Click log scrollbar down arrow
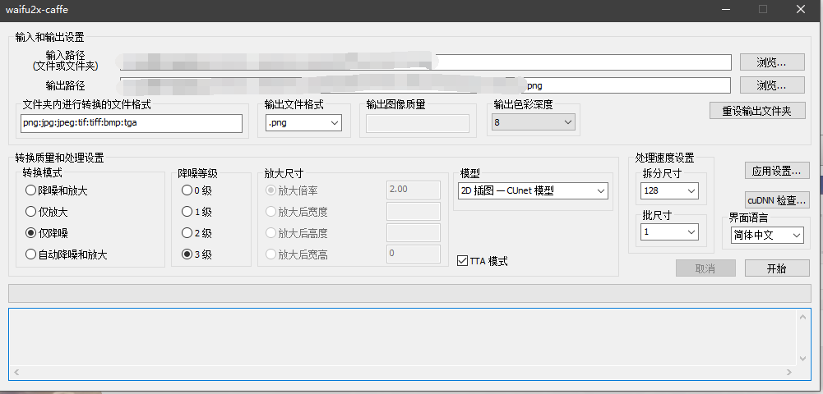This screenshot has width=823, height=394. point(803,359)
